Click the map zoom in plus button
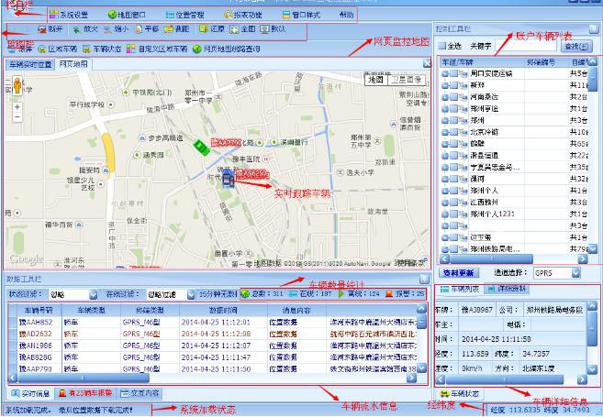 coord(17,106)
